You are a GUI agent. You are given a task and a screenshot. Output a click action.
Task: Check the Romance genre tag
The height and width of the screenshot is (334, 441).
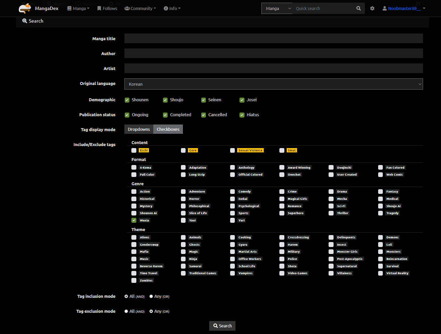pos(282,206)
